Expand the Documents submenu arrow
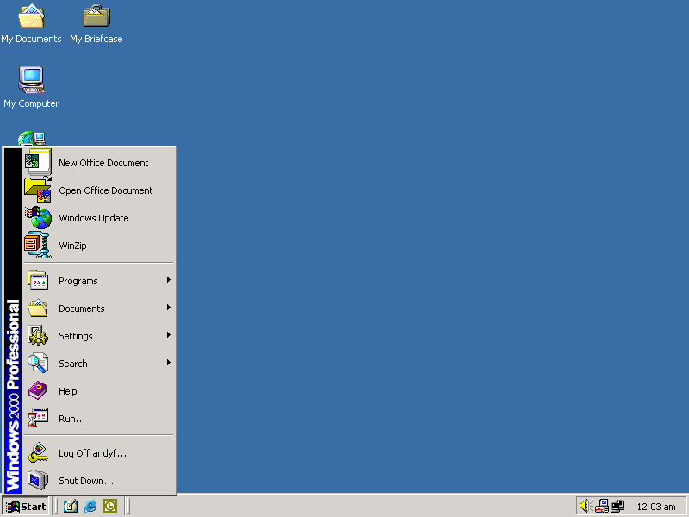The image size is (689, 517). pyautogui.click(x=168, y=308)
